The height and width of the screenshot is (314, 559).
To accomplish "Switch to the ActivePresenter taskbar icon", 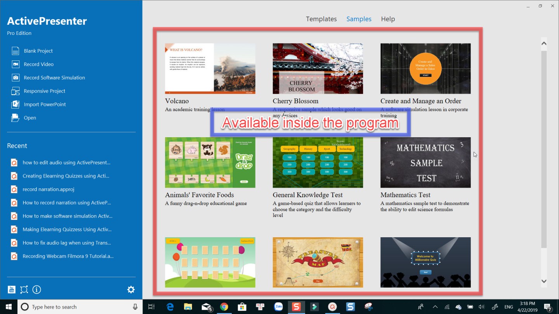I will tap(332, 307).
